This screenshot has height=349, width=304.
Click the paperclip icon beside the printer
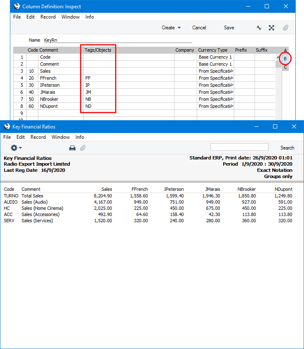pos(82,148)
